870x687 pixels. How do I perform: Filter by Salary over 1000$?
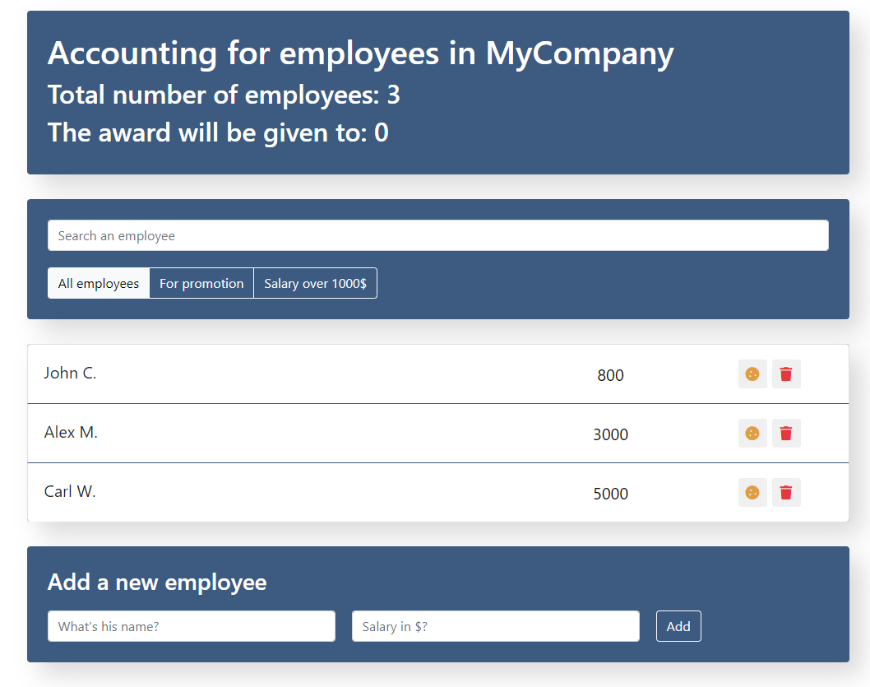click(x=315, y=283)
